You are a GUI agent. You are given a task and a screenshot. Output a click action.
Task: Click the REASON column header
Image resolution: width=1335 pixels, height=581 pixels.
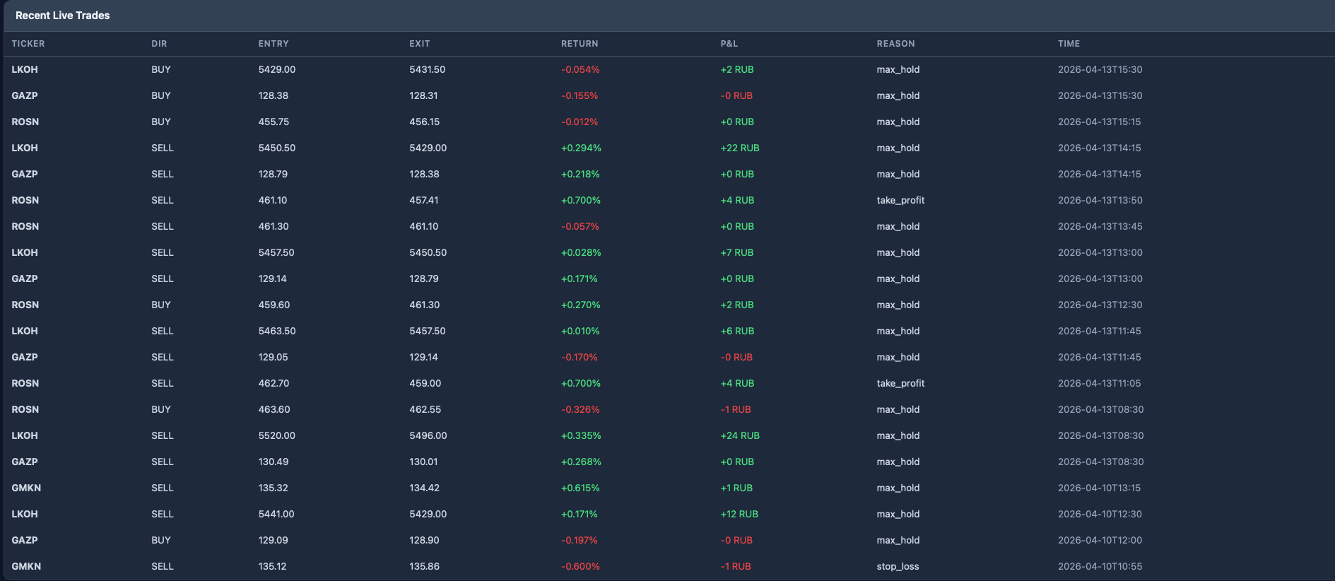click(895, 44)
